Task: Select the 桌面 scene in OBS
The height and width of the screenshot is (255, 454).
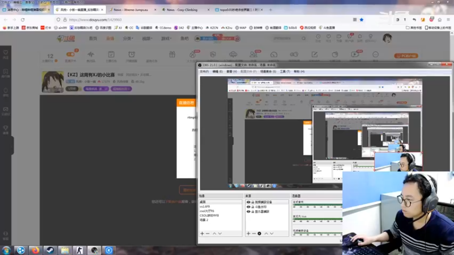Action: (220, 202)
